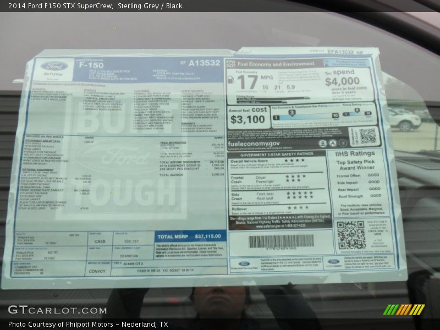
Task: Click the 'TOTAL MSRP $37,115.00' box
Action: 190,237
